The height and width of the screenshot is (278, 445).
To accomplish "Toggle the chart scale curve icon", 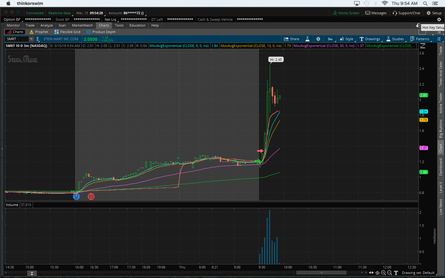I will click(423, 46).
